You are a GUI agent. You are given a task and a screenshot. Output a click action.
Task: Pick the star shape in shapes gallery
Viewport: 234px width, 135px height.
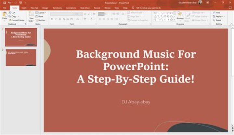[172, 20]
